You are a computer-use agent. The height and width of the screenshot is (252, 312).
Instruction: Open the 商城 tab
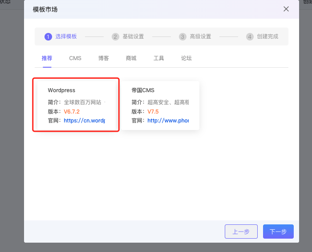click(x=131, y=58)
